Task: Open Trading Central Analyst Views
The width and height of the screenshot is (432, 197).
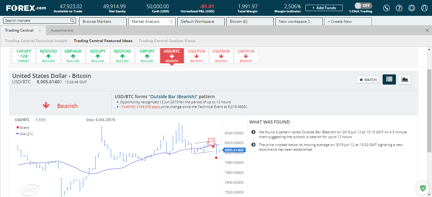Action: (x=167, y=41)
